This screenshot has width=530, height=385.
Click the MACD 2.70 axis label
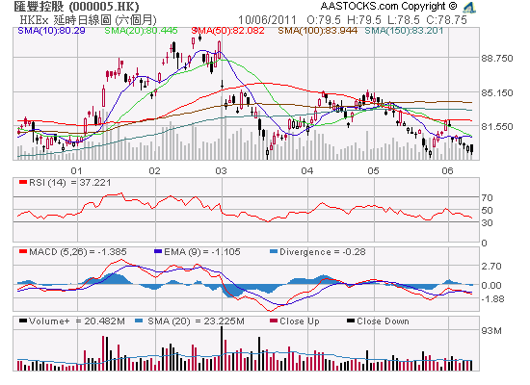coord(491,266)
